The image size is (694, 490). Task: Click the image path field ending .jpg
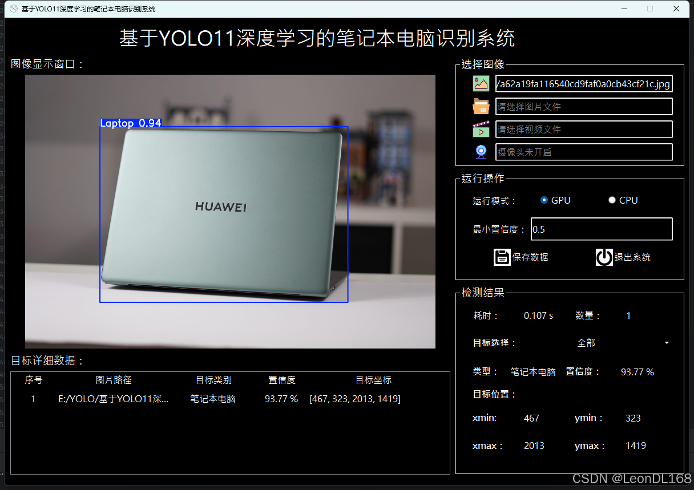pos(584,84)
